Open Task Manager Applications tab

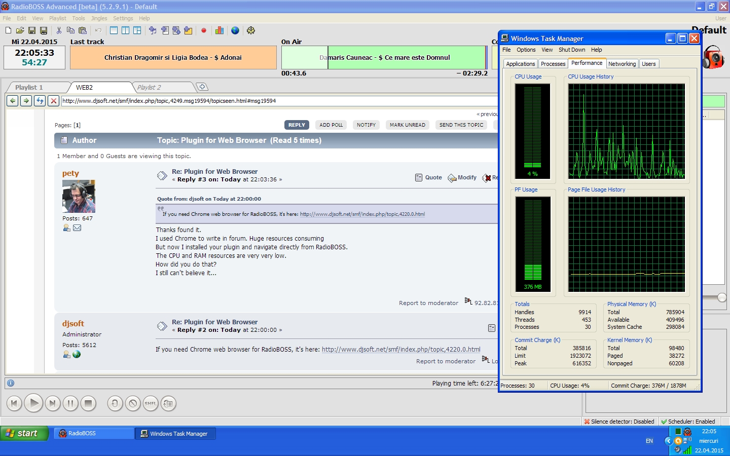(x=520, y=64)
